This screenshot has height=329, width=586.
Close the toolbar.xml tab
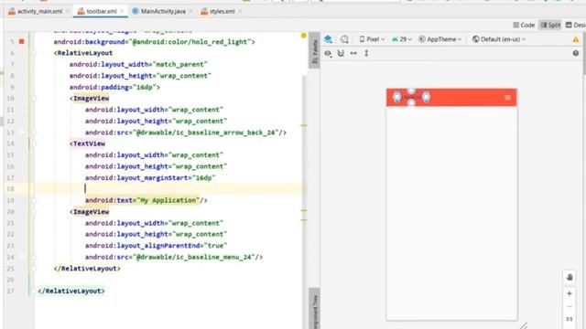pyautogui.click(x=122, y=11)
